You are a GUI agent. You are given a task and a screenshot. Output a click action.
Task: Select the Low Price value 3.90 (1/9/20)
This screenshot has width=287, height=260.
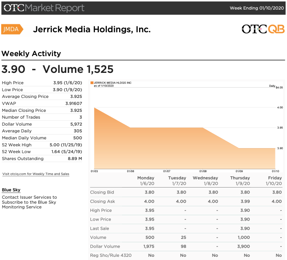pyautogui.click(x=67, y=90)
